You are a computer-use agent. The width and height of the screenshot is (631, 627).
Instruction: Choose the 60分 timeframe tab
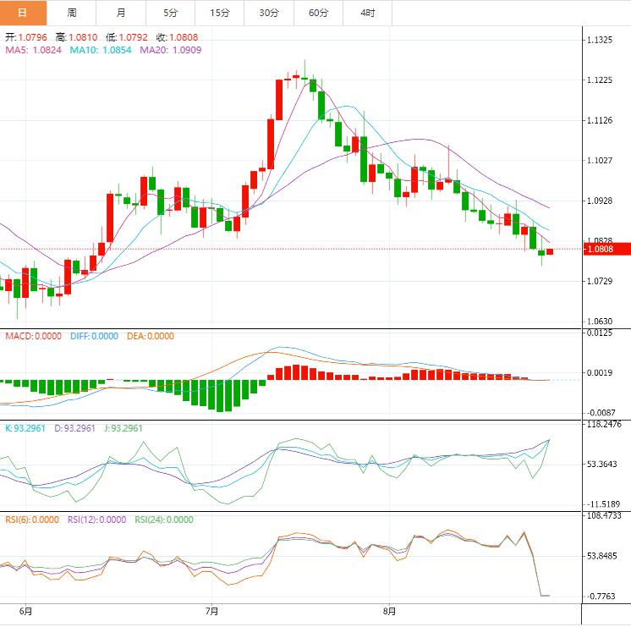point(318,13)
